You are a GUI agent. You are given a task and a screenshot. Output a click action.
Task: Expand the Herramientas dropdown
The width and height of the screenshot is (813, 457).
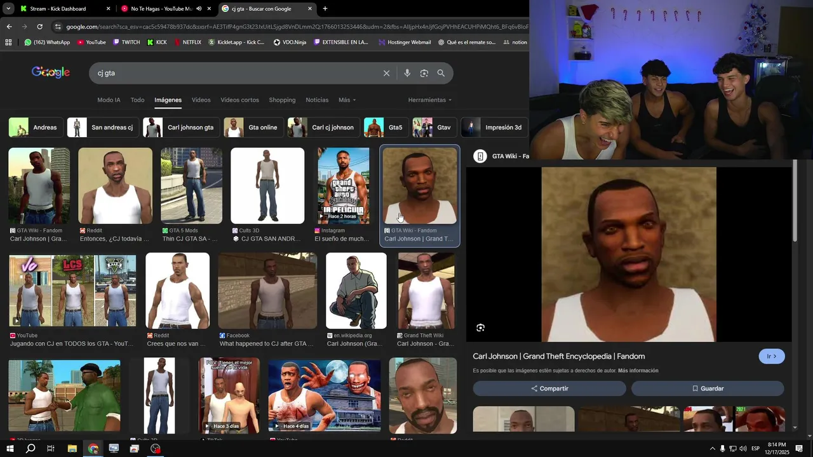[430, 100]
